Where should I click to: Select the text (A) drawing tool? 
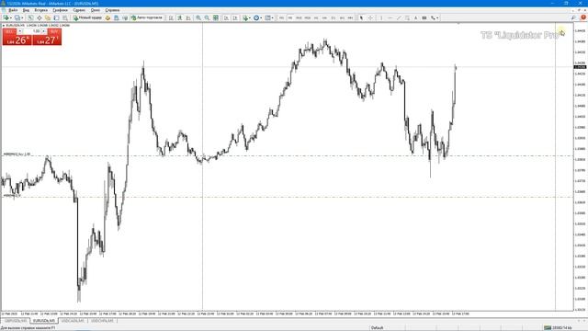tap(415, 17)
